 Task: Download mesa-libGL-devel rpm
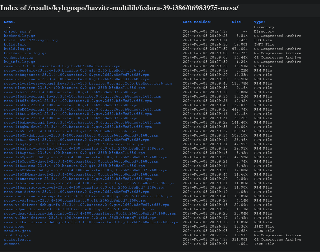pyautogui.click(x=77, y=140)
